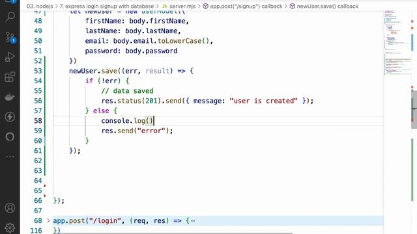Click the horizontal scrollbar at bottom
The height and width of the screenshot is (234, 417).
pos(175,233)
